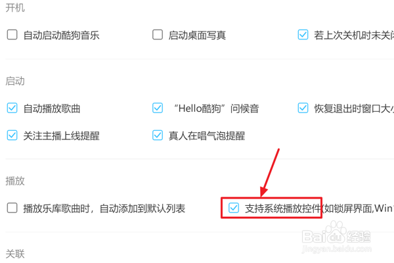Image resolution: width=394 pixels, height=263 pixels.
Task: Toggle the 支持系统播放控件 checkbox
Action: point(234,208)
